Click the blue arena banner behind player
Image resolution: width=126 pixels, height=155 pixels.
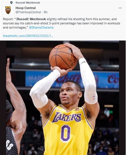72,80
